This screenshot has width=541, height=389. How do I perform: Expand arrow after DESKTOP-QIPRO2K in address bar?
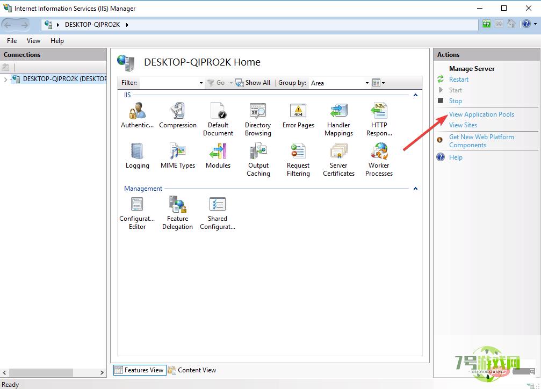click(x=127, y=25)
